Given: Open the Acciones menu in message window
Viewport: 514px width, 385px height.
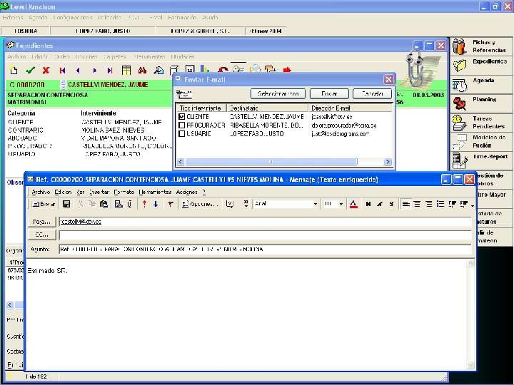Looking at the screenshot, I should (186, 192).
